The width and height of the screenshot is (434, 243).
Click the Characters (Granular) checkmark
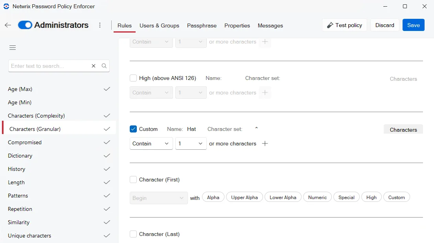107,129
